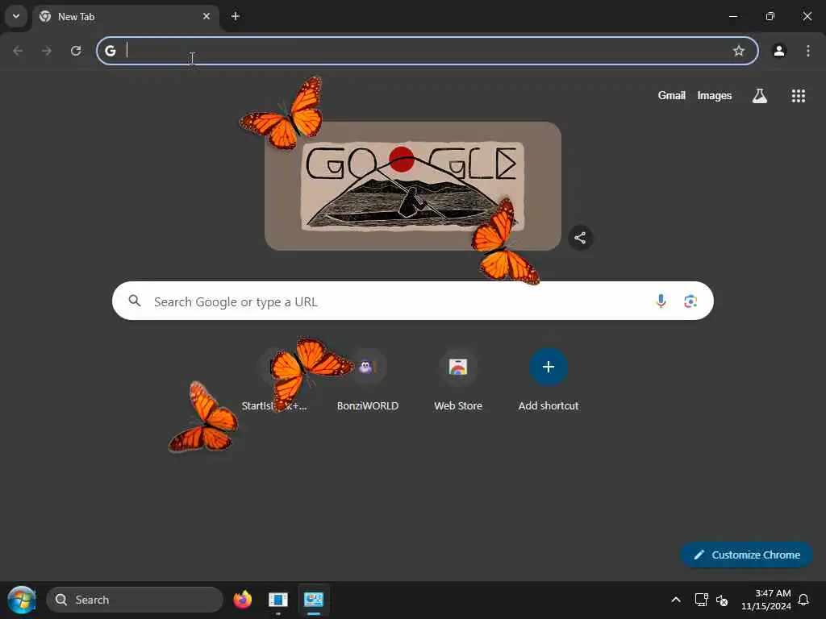
Task: Open the blue window app in the taskbar
Action: pos(277,600)
